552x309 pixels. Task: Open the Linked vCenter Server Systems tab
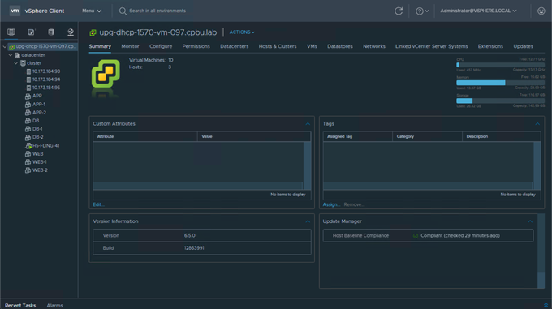pos(431,46)
